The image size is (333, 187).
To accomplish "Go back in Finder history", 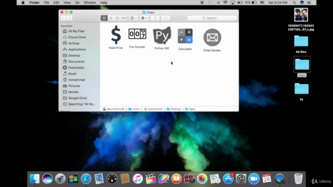I will pos(63,18).
